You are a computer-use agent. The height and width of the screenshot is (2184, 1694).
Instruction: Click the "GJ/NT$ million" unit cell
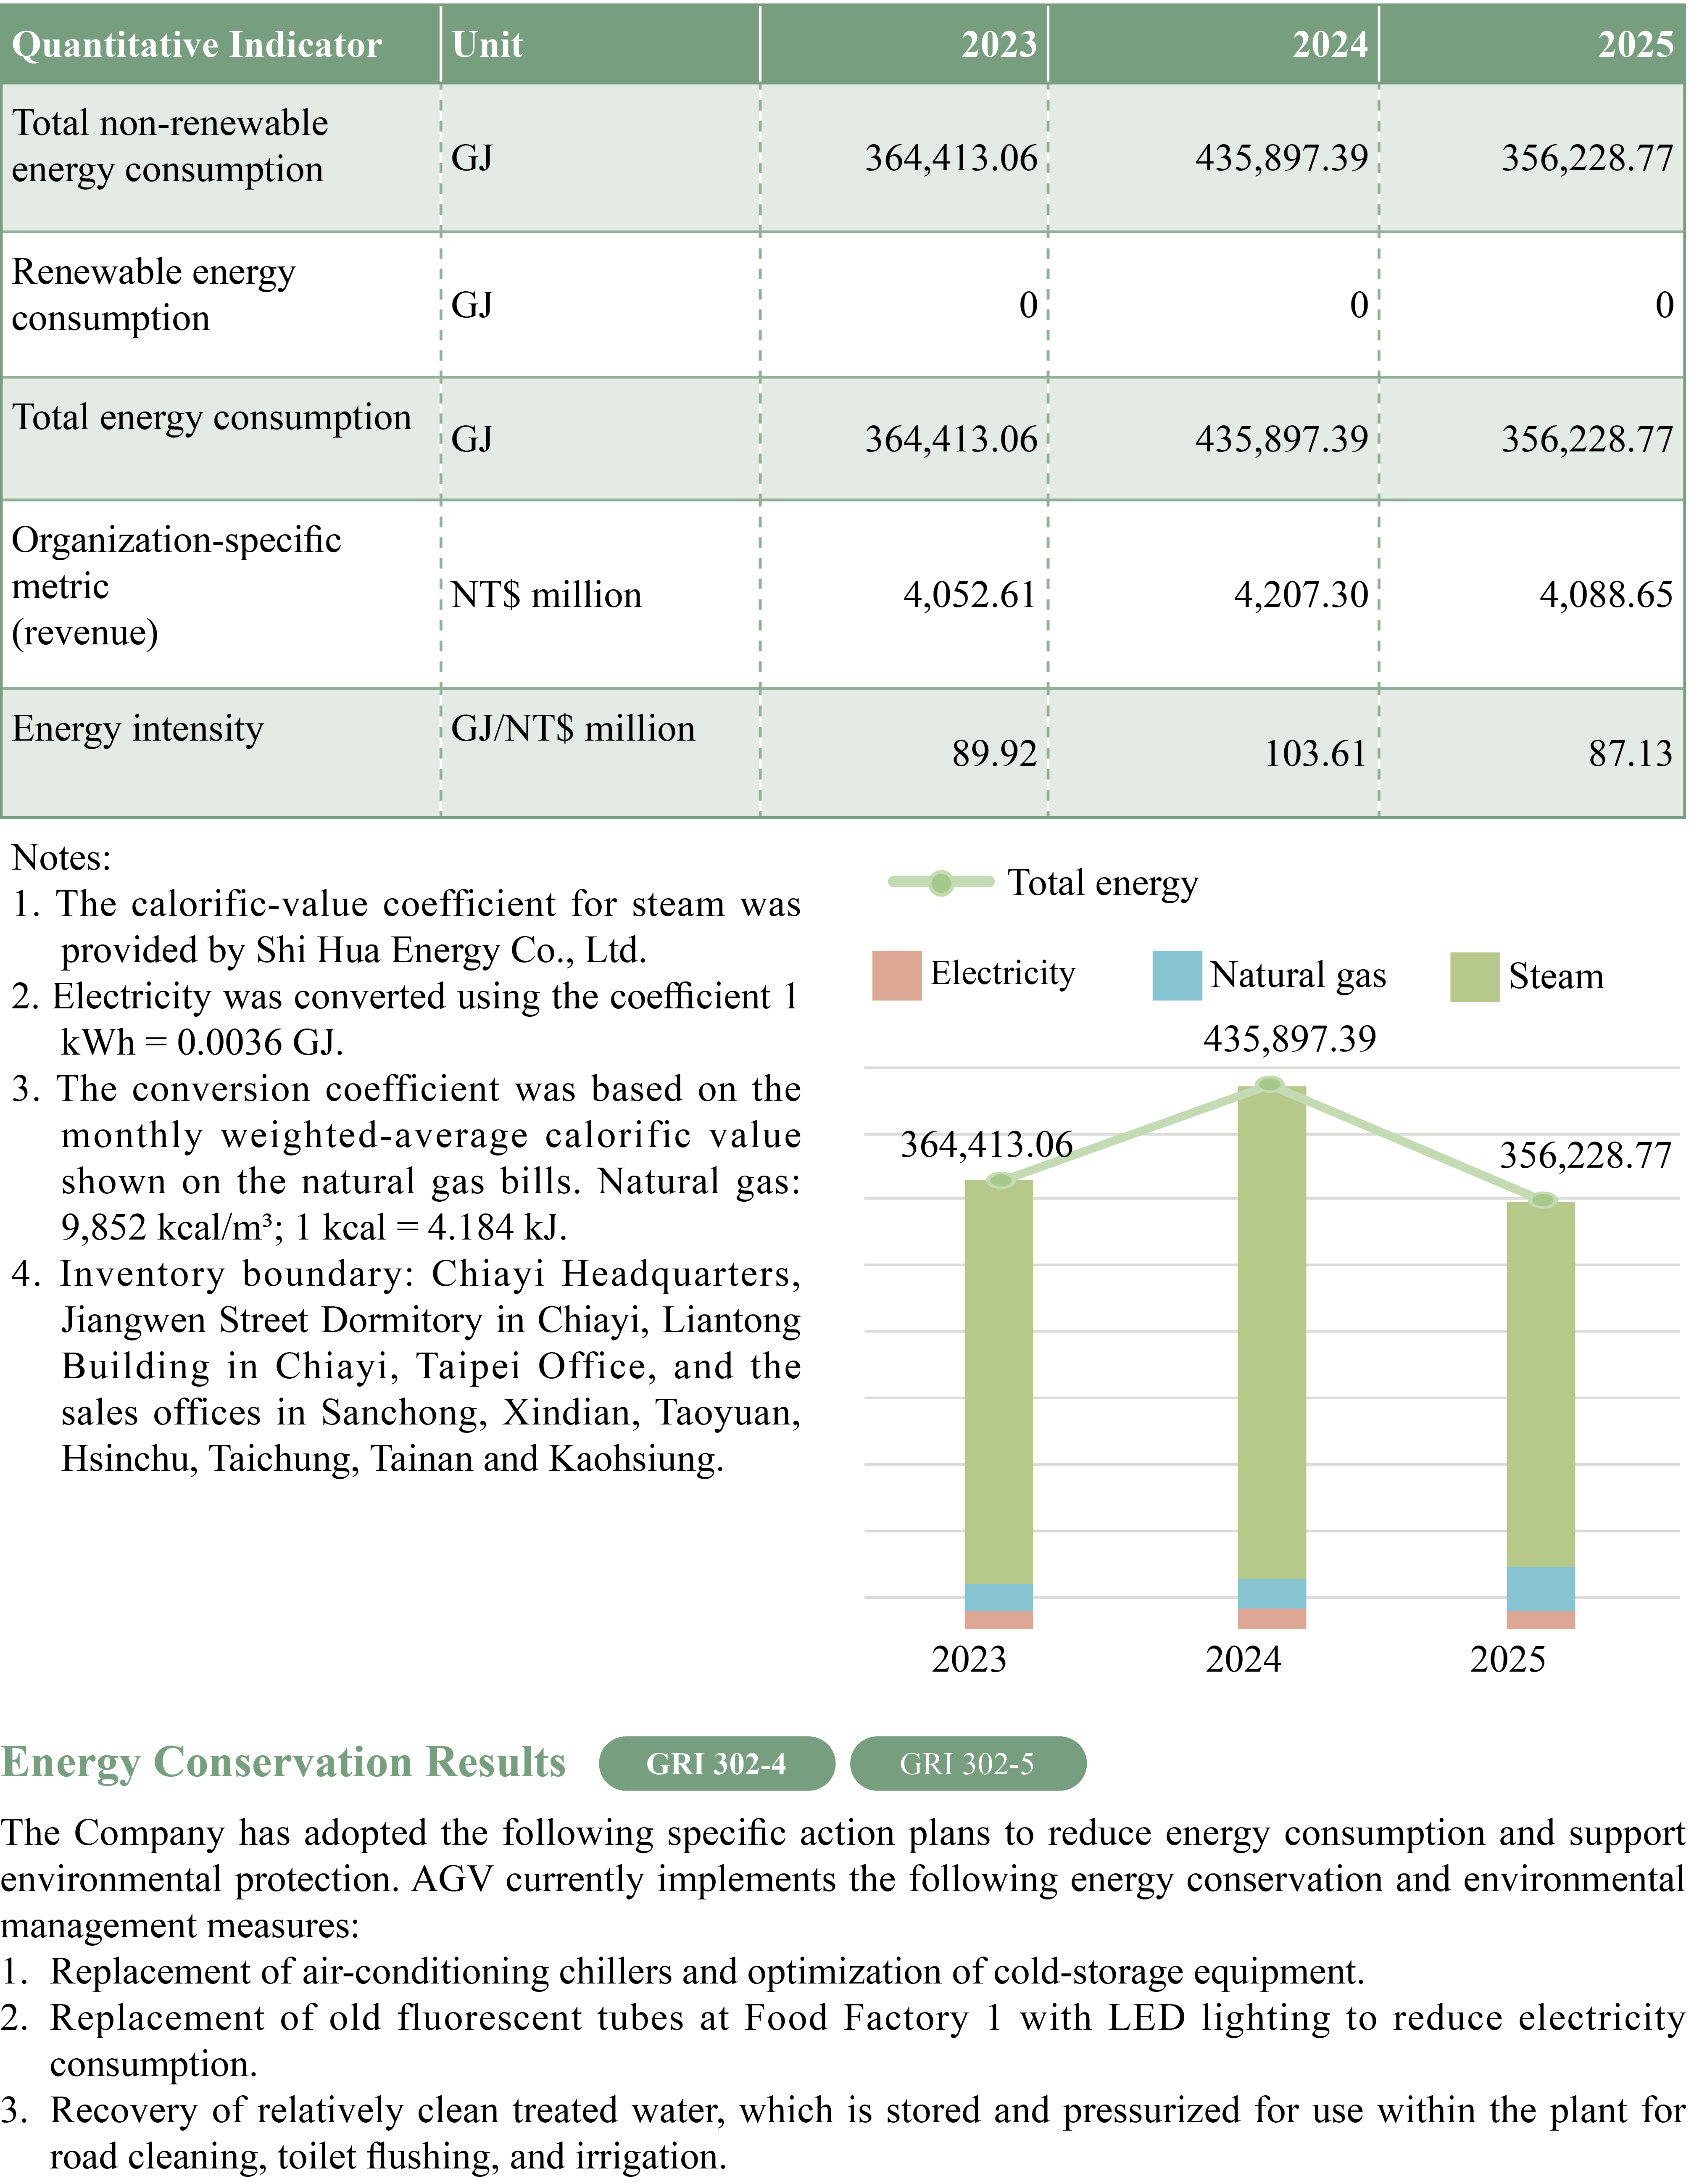[x=573, y=729]
